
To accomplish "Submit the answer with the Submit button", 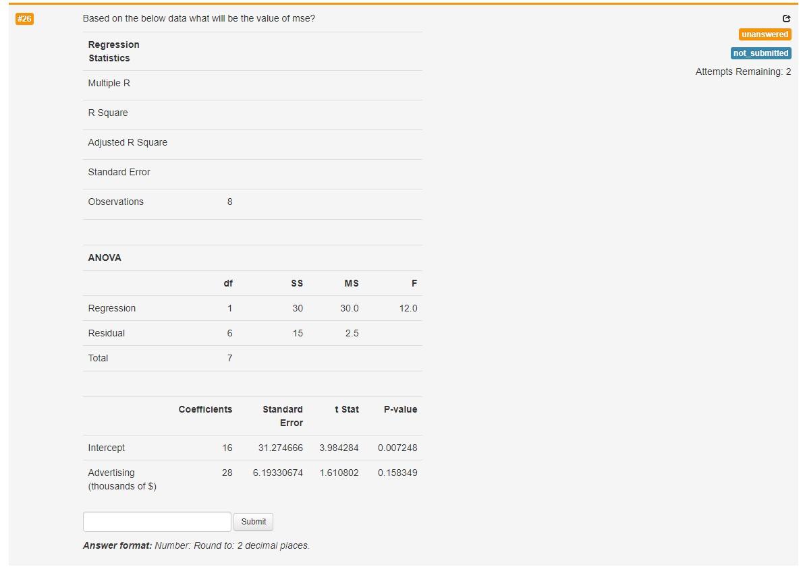I will (254, 521).
